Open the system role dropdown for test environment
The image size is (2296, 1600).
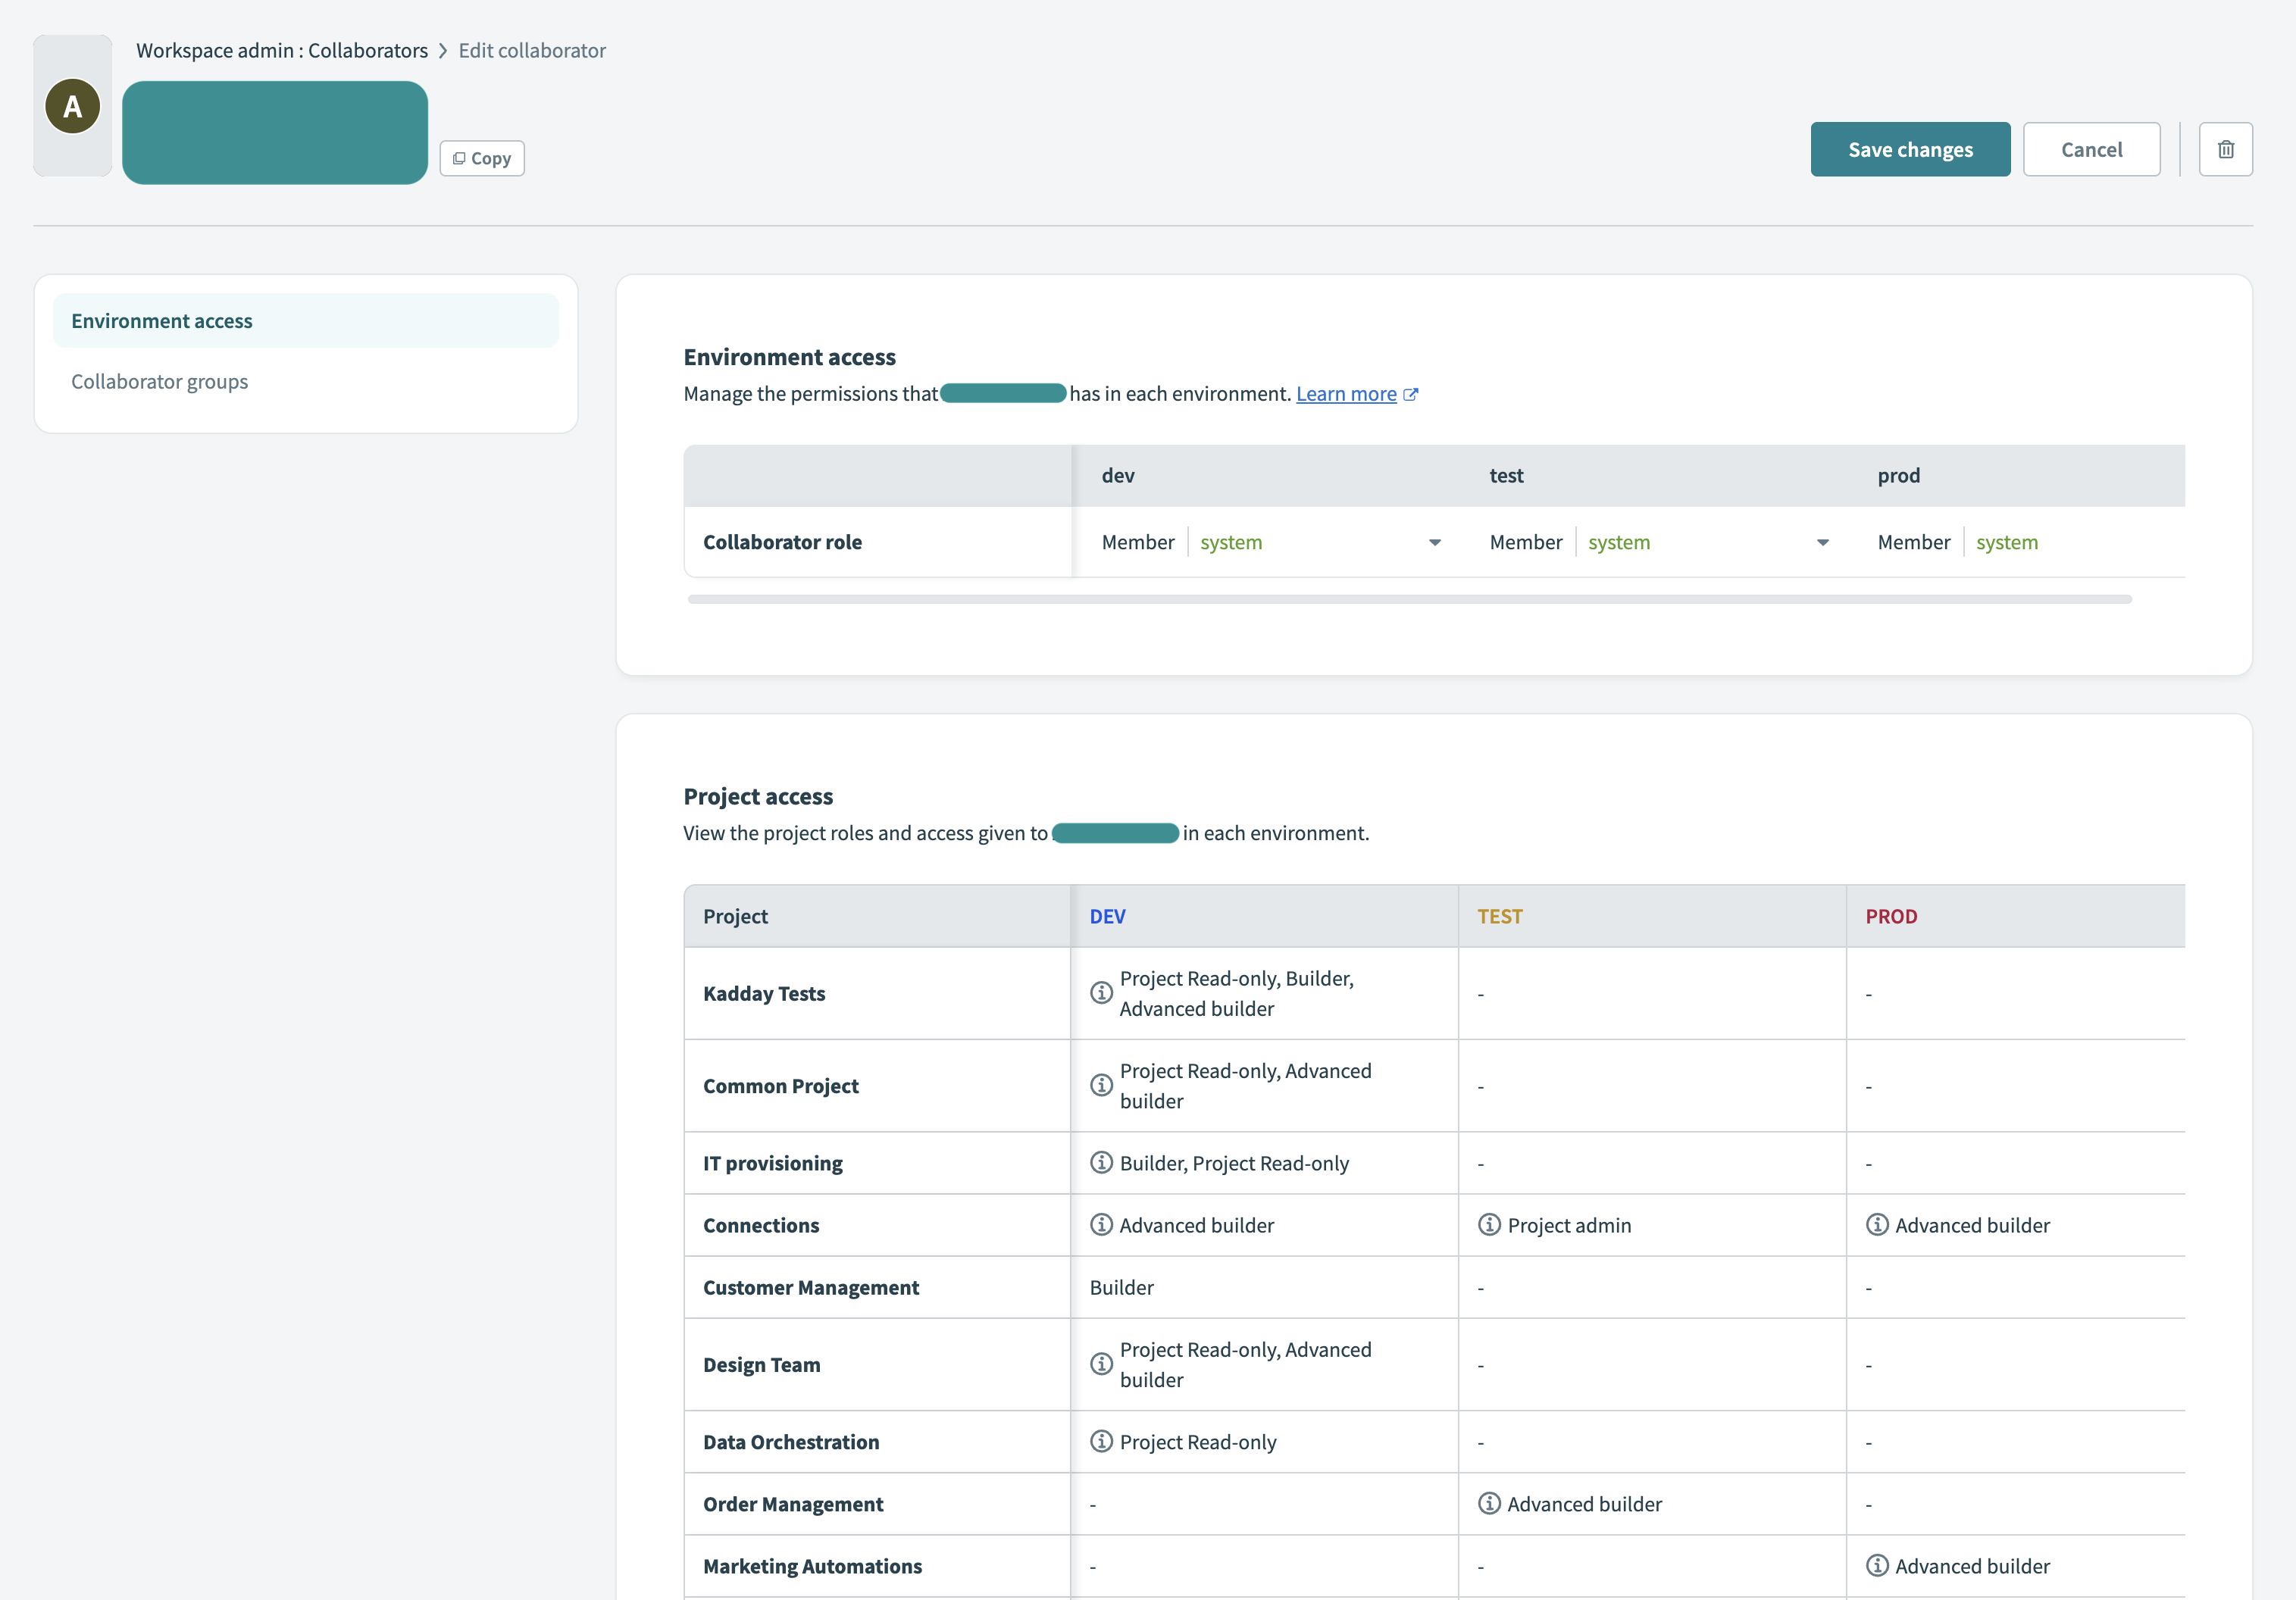(x=1823, y=542)
